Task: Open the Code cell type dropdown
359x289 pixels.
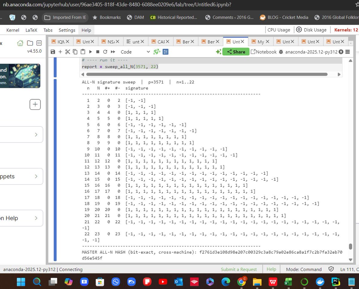Action: tap(135, 52)
